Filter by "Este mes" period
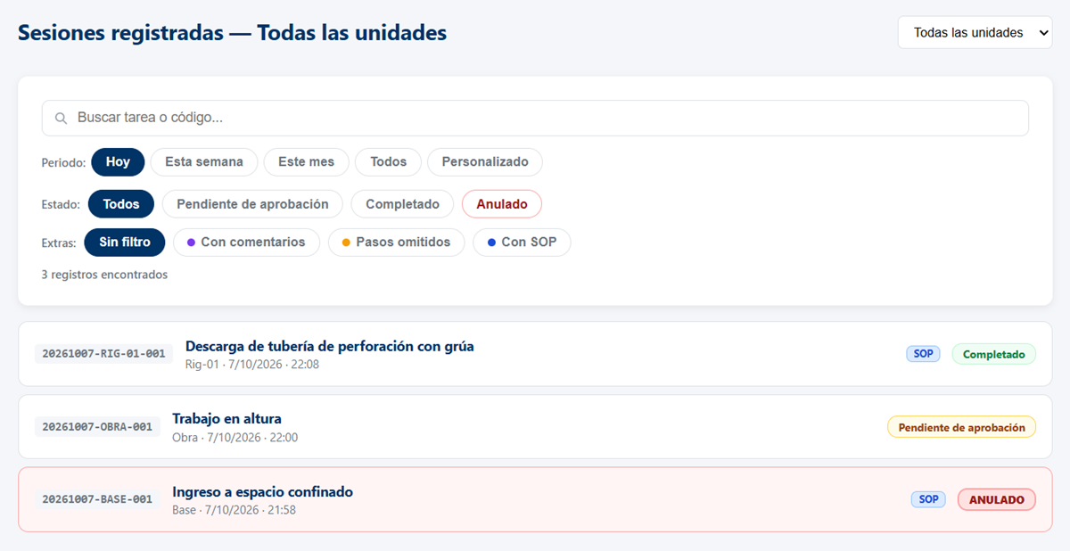Image resolution: width=1070 pixels, height=551 pixels. [307, 162]
